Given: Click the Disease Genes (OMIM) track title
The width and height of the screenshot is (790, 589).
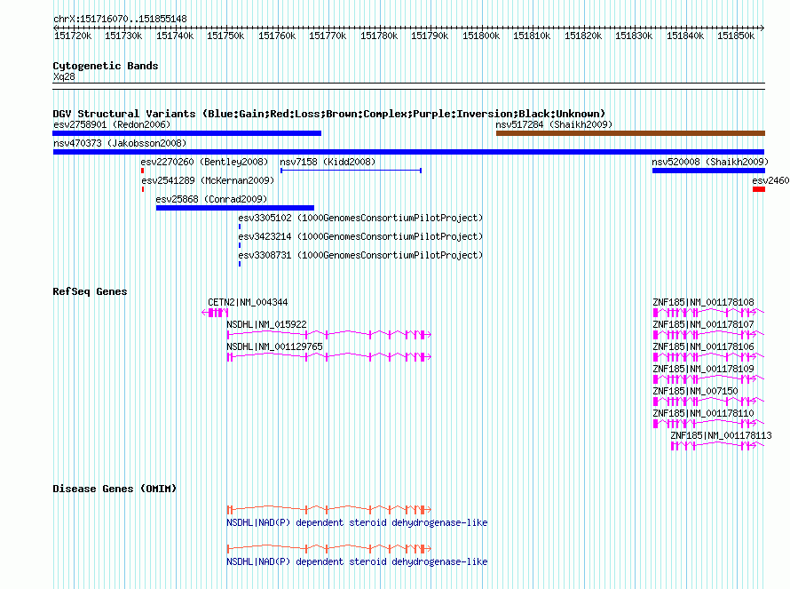Looking at the screenshot, I should tap(115, 489).
